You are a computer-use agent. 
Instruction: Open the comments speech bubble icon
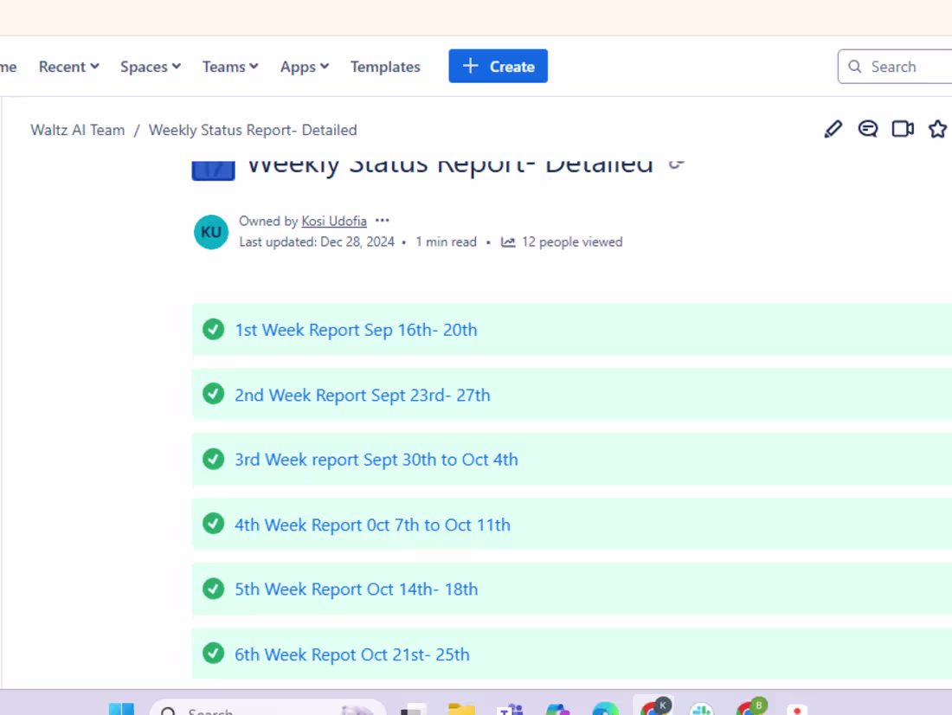(867, 129)
